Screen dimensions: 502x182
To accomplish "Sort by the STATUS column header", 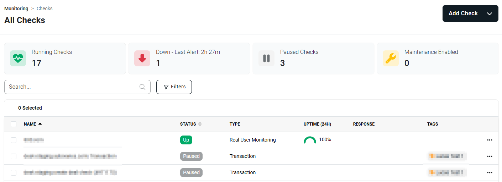I will click(x=188, y=124).
